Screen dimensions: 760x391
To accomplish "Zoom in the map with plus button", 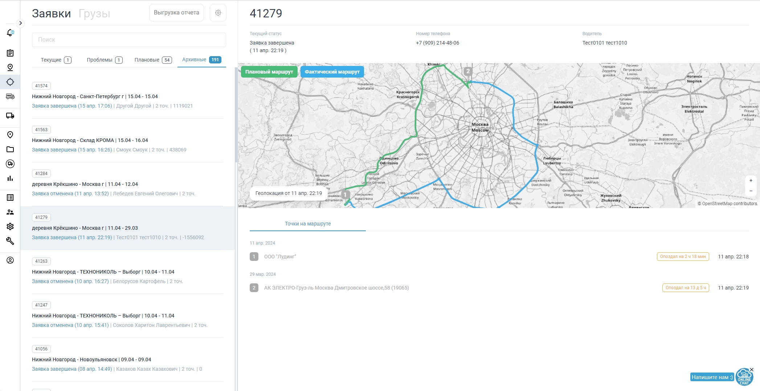I will pyautogui.click(x=751, y=180).
